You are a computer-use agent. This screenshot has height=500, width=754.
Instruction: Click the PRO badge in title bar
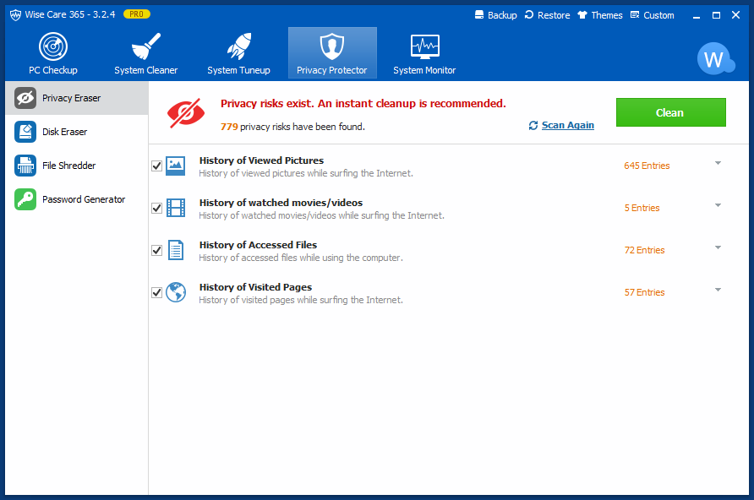(137, 14)
